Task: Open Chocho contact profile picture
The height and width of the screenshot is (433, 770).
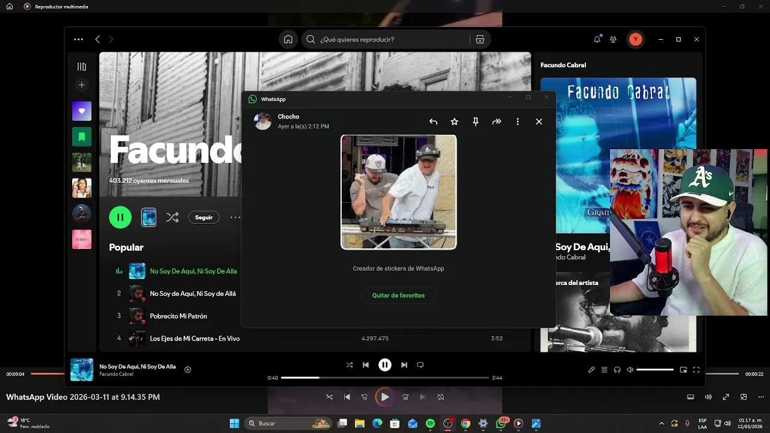Action: (x=263, y=121)
